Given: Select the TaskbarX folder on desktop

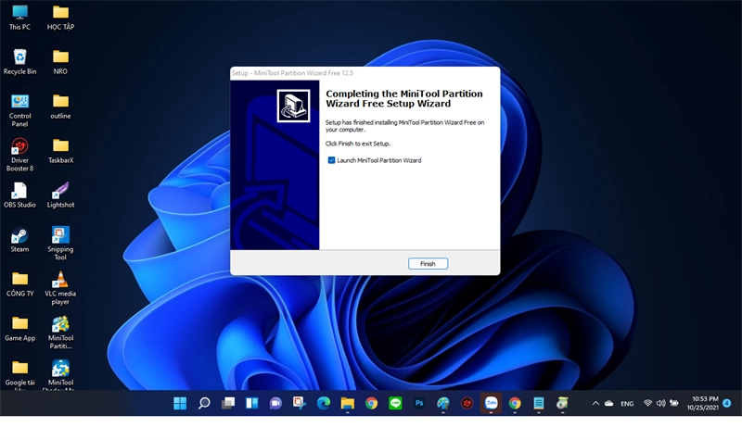Looking at the screenshot, I should pos(60,151).
